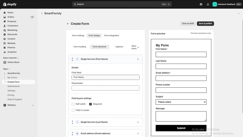Reorder Email address field with arrows
The width and height of the screenshot is (243, 137).
click(x=72, y=134)
